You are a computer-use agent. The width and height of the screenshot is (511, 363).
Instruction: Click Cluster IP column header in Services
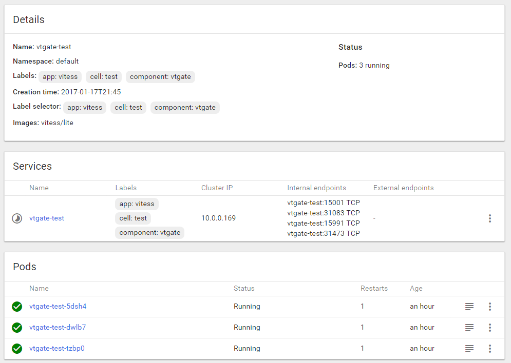point(217,188)
